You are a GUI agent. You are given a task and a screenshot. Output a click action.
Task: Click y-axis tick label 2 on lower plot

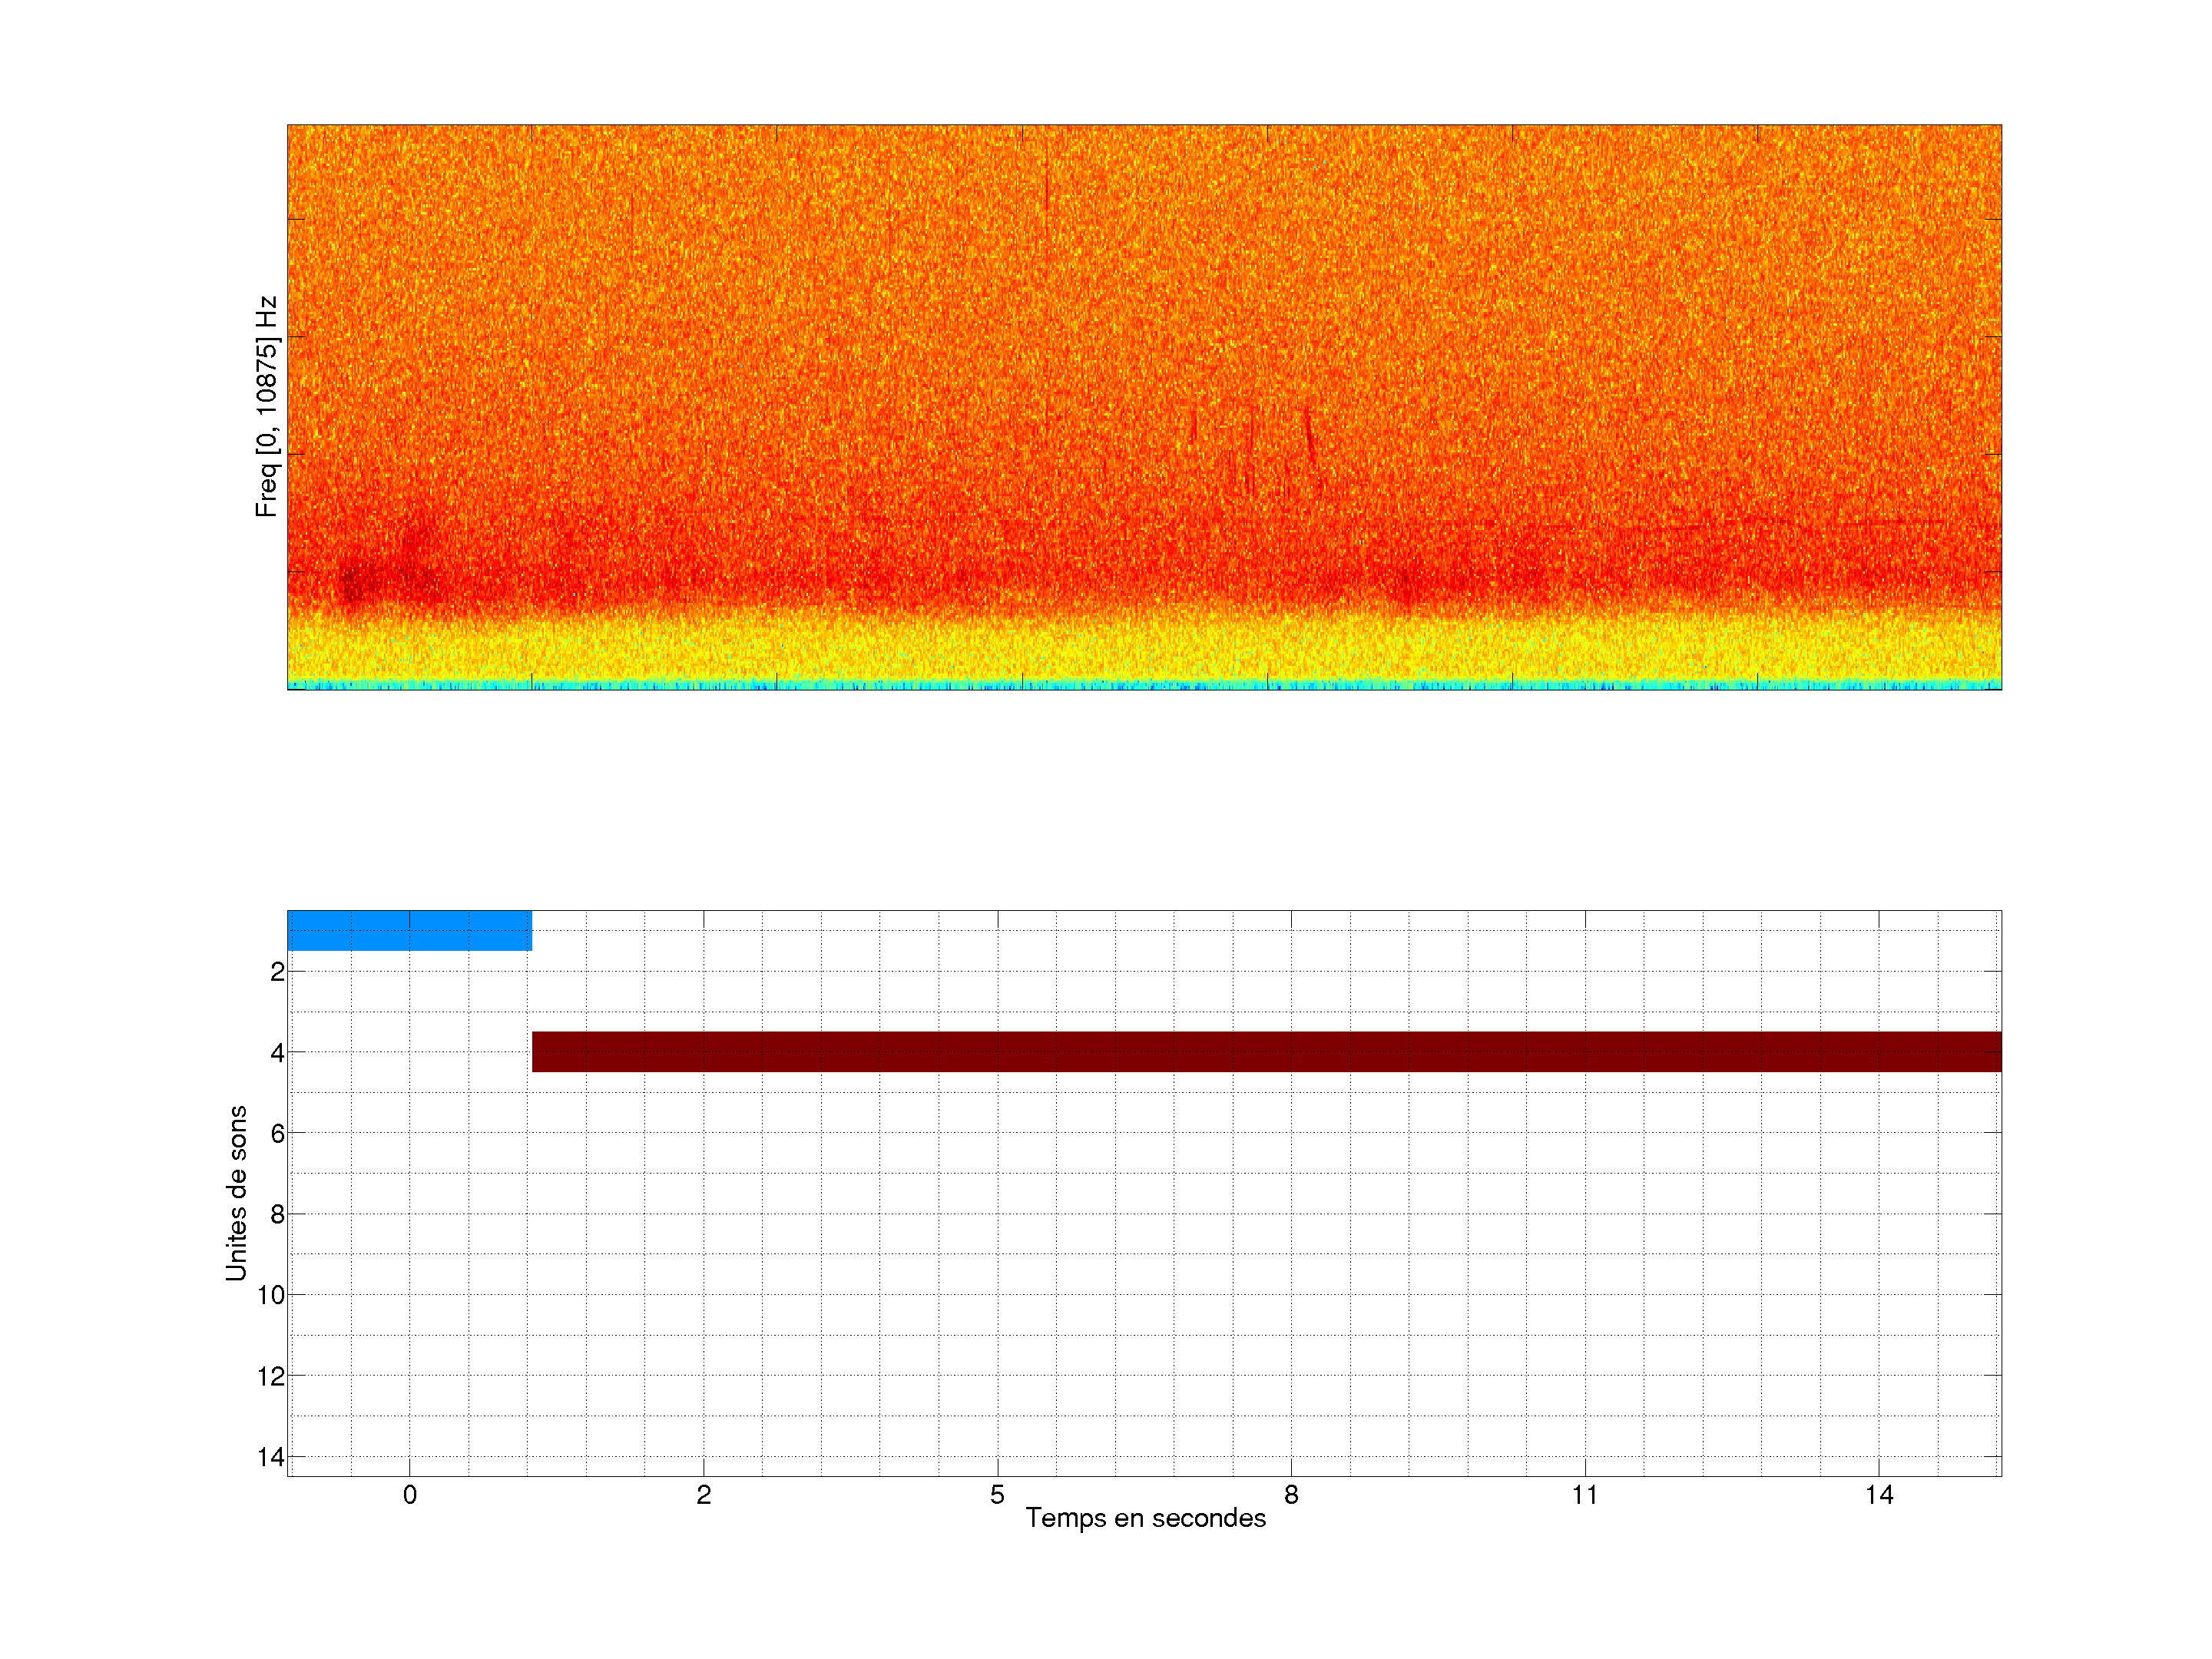click(277, 972)
